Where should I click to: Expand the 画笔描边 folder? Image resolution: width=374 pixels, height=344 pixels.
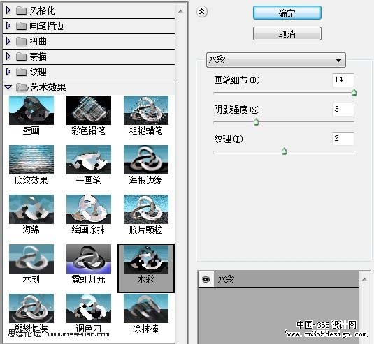[8, 26]
